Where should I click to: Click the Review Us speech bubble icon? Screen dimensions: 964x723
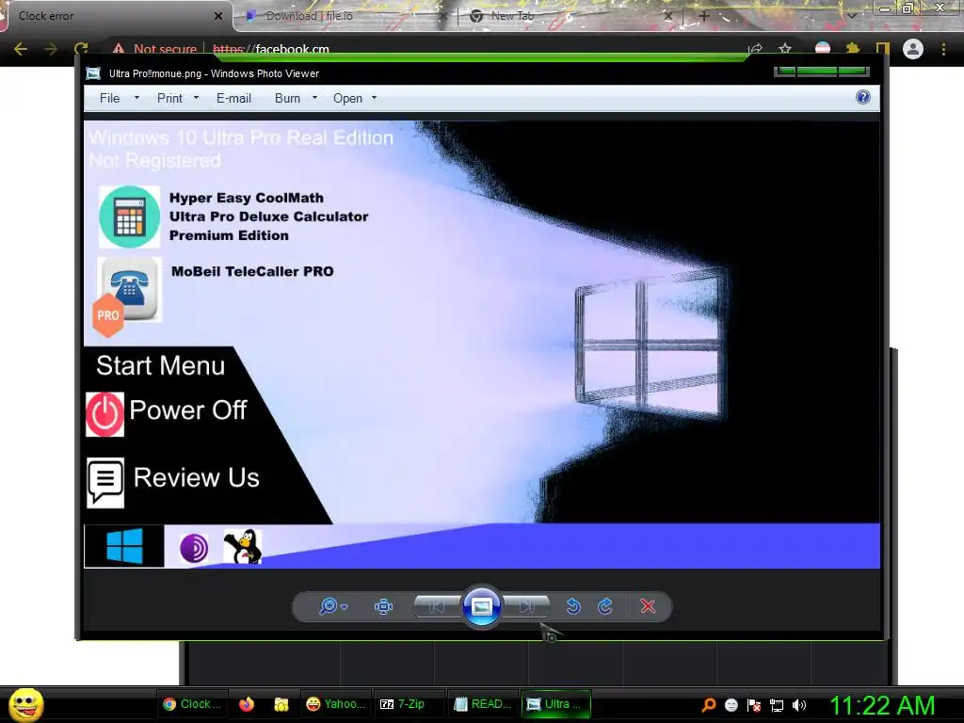(x=105, y=483)
